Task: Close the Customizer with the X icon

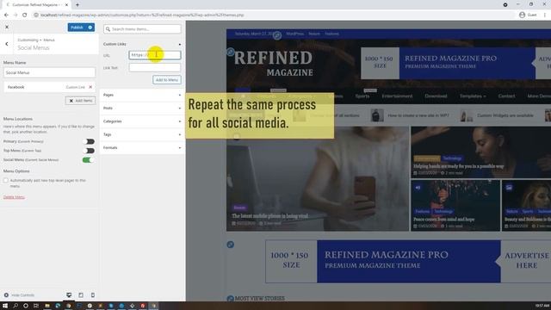Action: pos(7,27)
